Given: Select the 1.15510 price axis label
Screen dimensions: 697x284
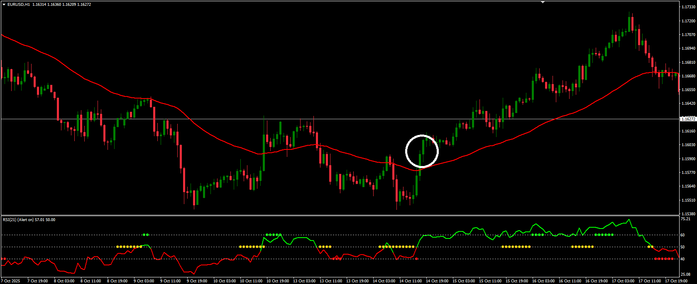Looking at the screenshot, I should click(688, 200).
